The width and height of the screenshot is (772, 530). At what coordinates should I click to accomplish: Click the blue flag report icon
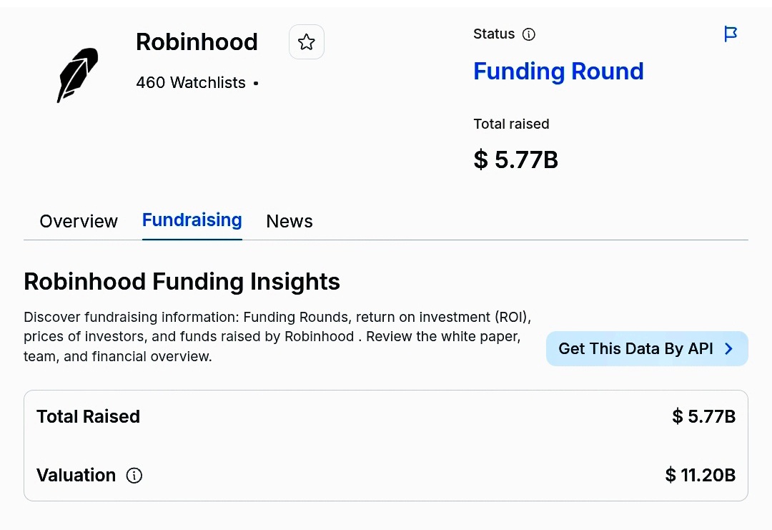point(731,34)
